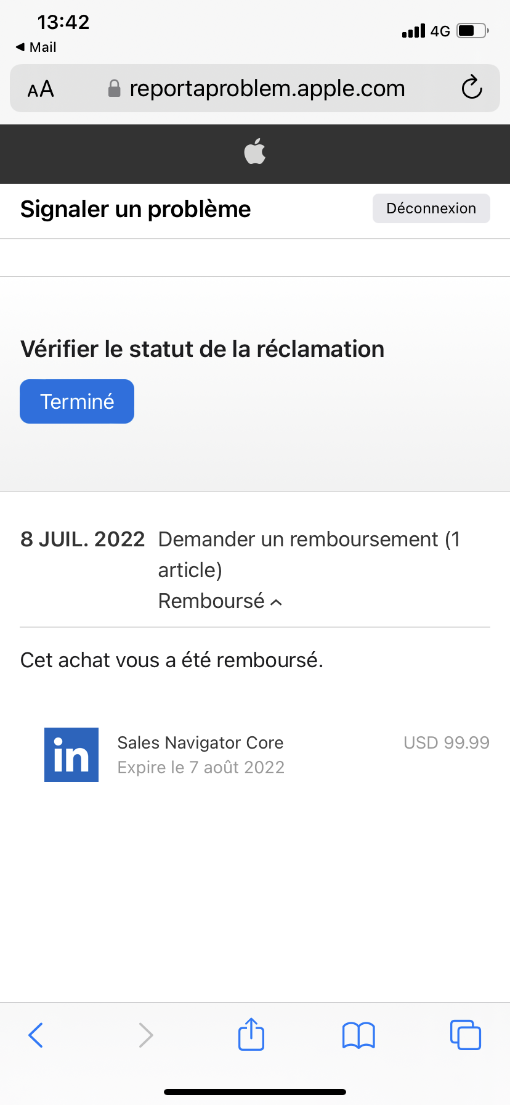Tap the Safari forward arrow
Image resolution: width=510 pixels, height=1105 pixels.
(x=145, y=1035)
